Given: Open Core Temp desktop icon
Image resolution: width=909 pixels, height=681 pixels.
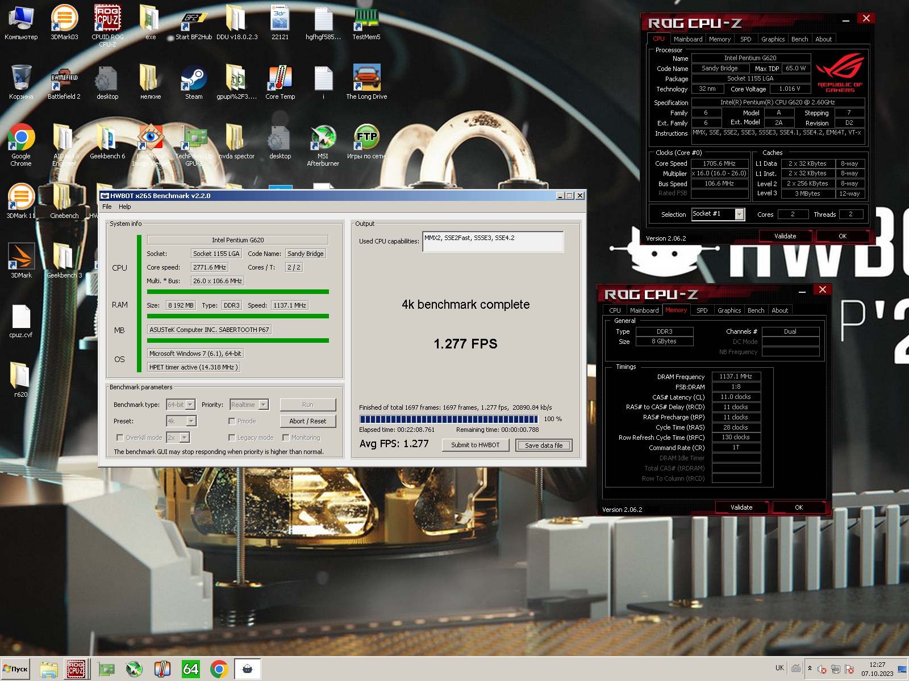Looking at the screenshot, I should [x=280, y=82].
